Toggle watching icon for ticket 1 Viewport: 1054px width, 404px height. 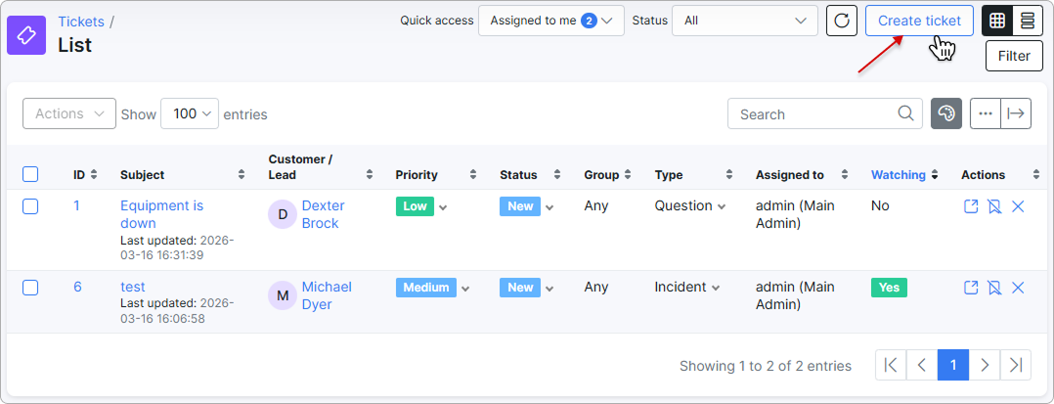pyautogui.click(x=994, y=206)
